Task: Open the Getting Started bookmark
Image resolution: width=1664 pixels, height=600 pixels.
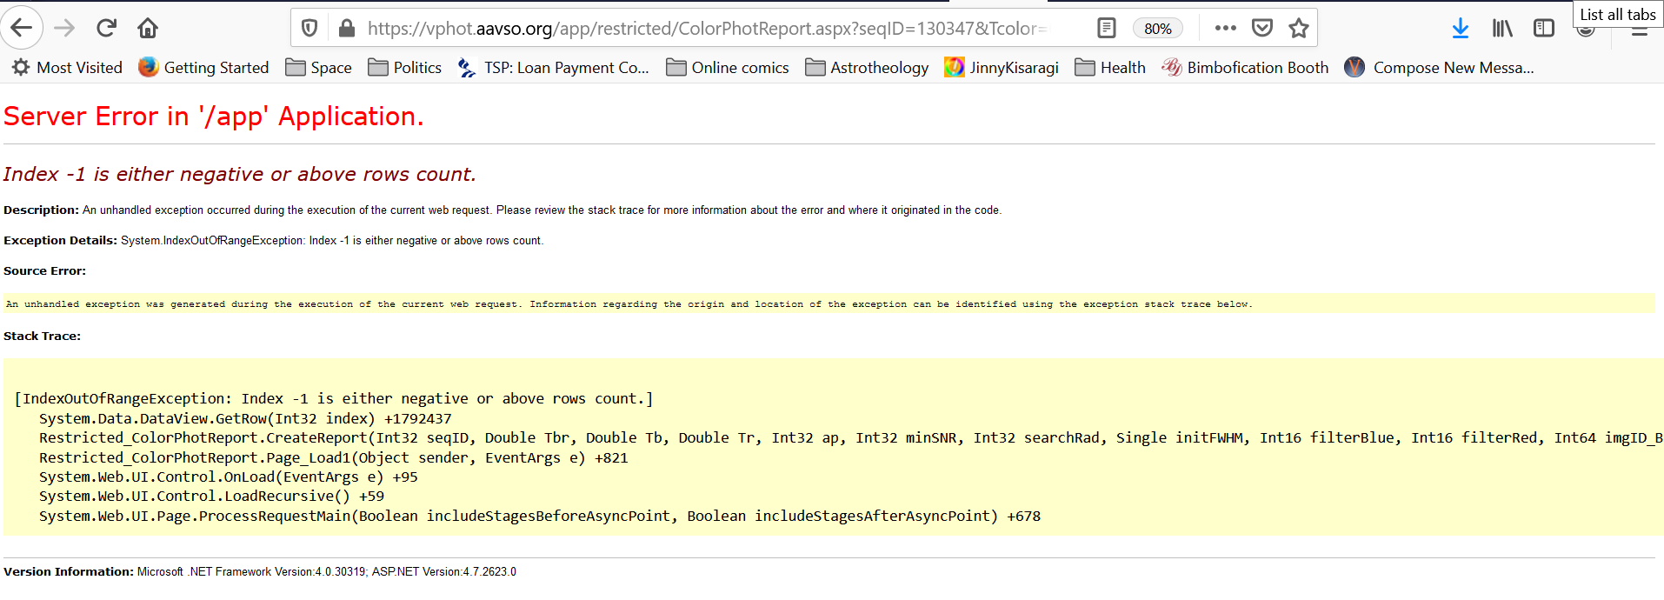Action: point(204,67)
